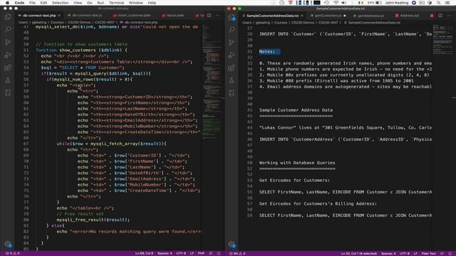Open bottom activity bar icon below flask, left window
Viewport: 456px width, 256px height.
click(8, 93)
